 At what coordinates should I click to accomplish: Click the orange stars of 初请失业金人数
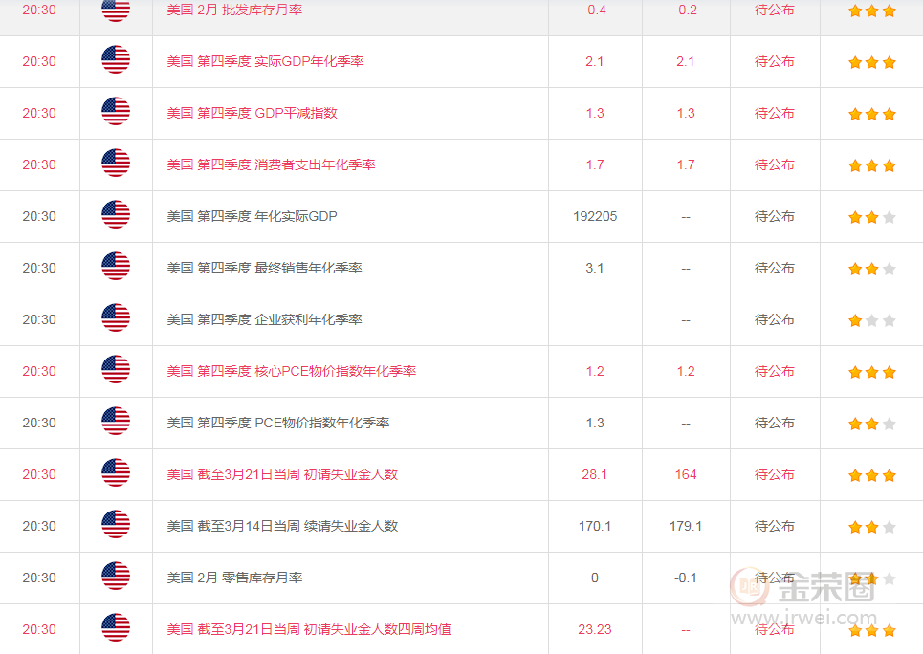(x=870, y=474)
